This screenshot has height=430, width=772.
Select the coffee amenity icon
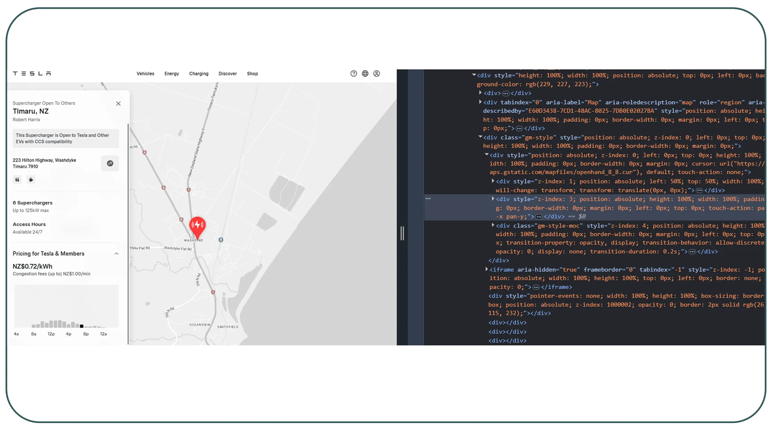pyautogui.click(x=31, y=180)
